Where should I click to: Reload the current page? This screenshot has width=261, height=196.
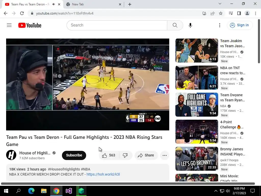(x=22, y=13)
